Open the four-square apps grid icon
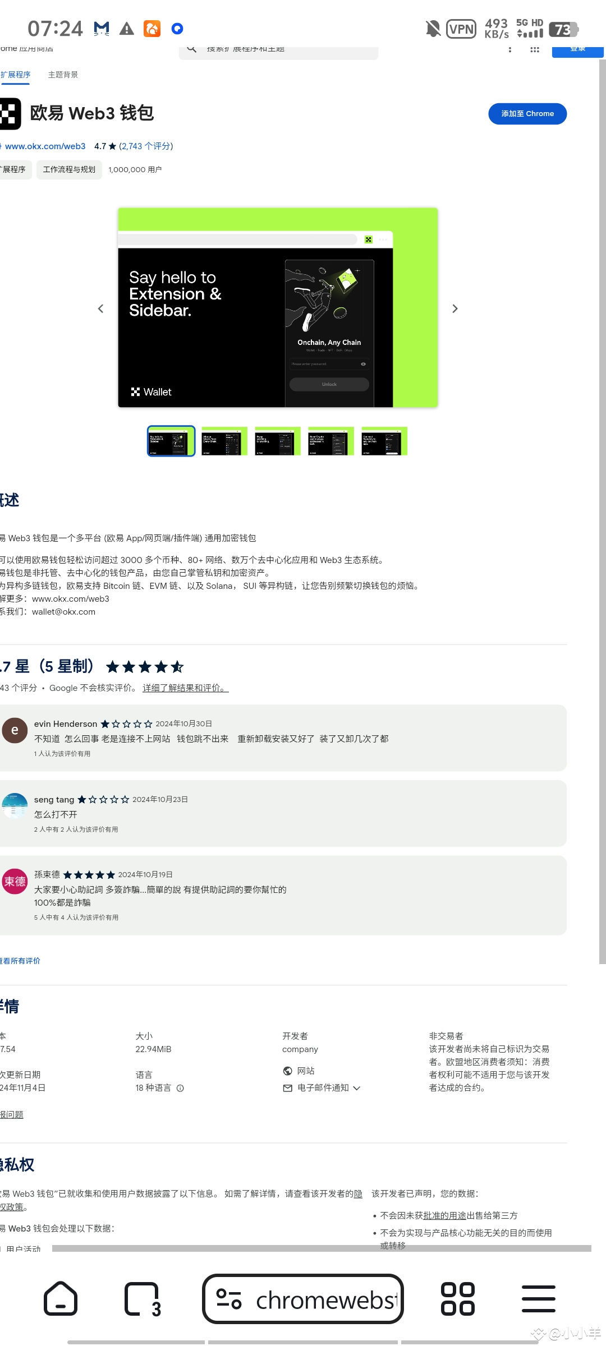The image size is (606, 1346). pyautogui.click(x=458, y=1299)
